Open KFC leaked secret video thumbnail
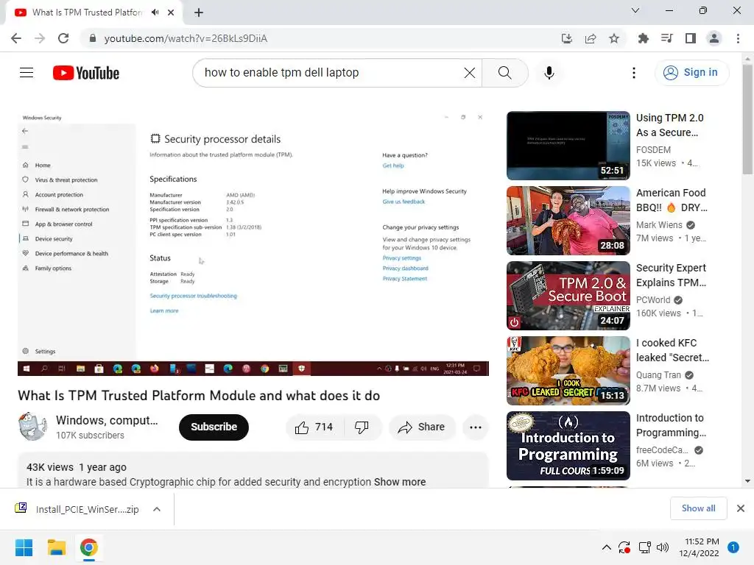The width and height of the screenshot is (754, 565). tap(568, 371)
